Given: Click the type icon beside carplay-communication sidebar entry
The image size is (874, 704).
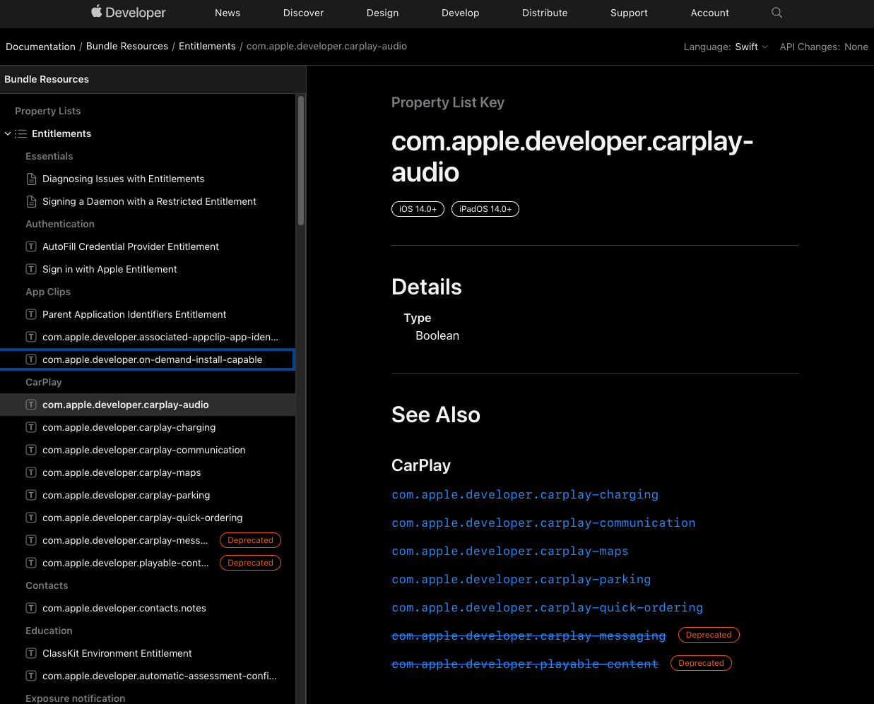Looking at the screenshot, I should (x=31, y=450).
